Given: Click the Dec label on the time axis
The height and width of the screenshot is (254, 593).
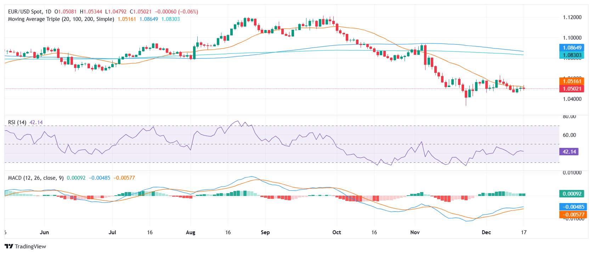Looking at the screenshot, I should 486,232.
